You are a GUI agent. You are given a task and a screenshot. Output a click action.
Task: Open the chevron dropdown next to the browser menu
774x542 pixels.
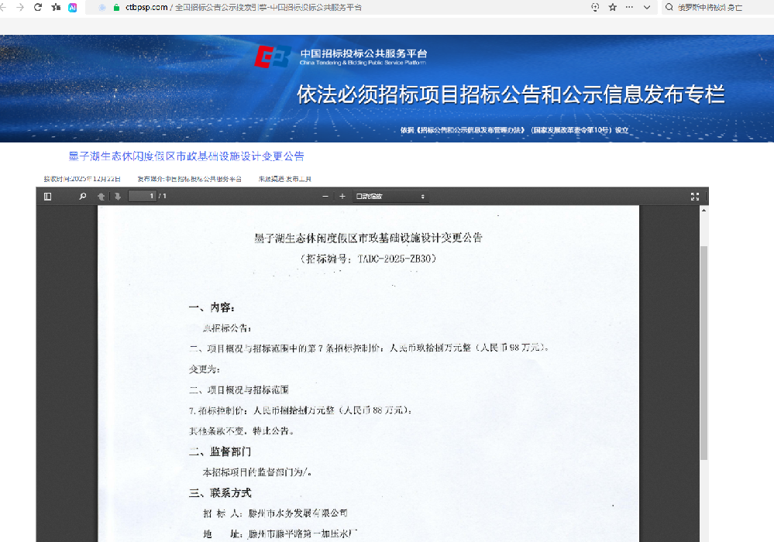(x=648, y=8)
